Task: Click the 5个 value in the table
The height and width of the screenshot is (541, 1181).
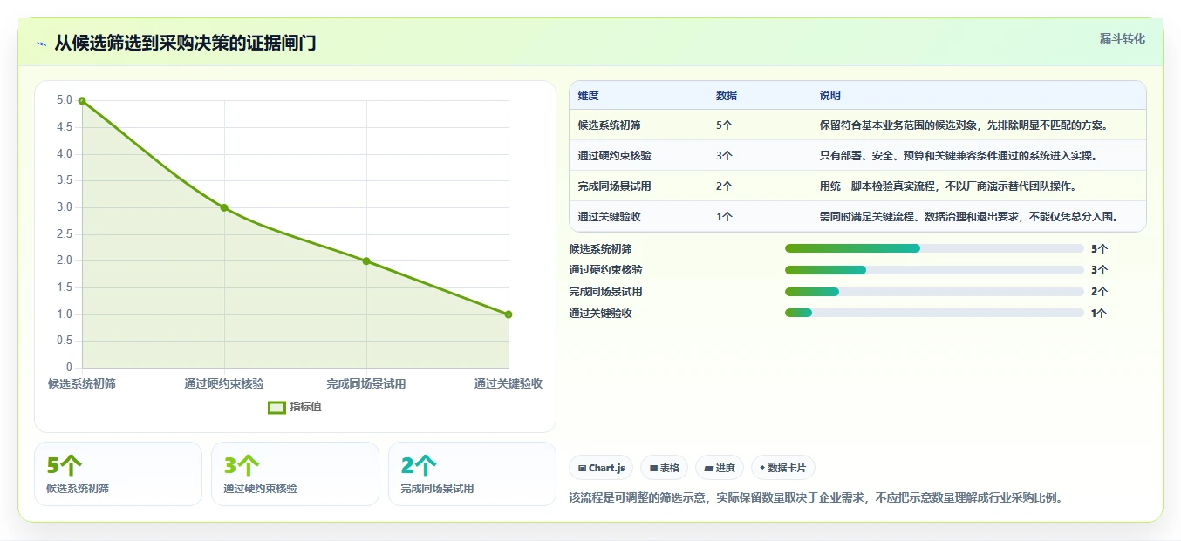Action: [724, 125]
